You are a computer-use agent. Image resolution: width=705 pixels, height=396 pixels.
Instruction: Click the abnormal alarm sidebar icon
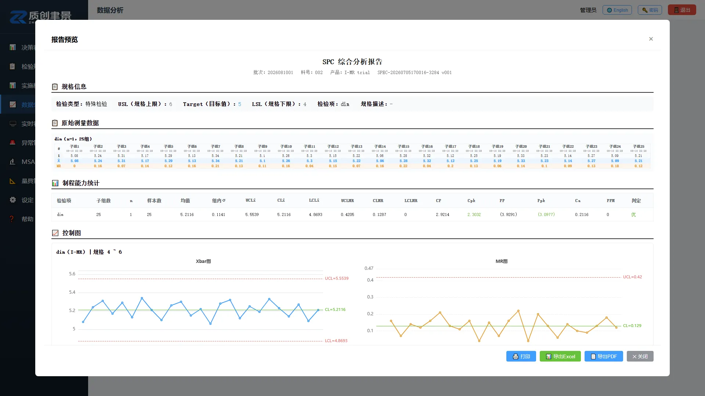point(13,143)
